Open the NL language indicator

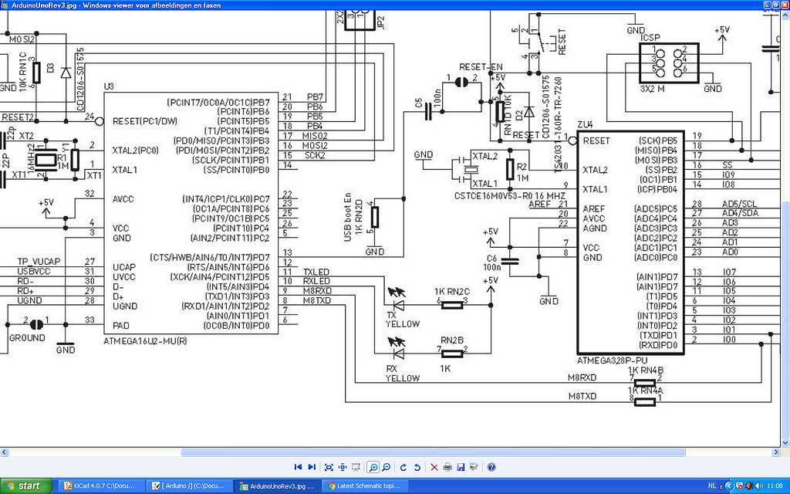[x=712, y=486]
